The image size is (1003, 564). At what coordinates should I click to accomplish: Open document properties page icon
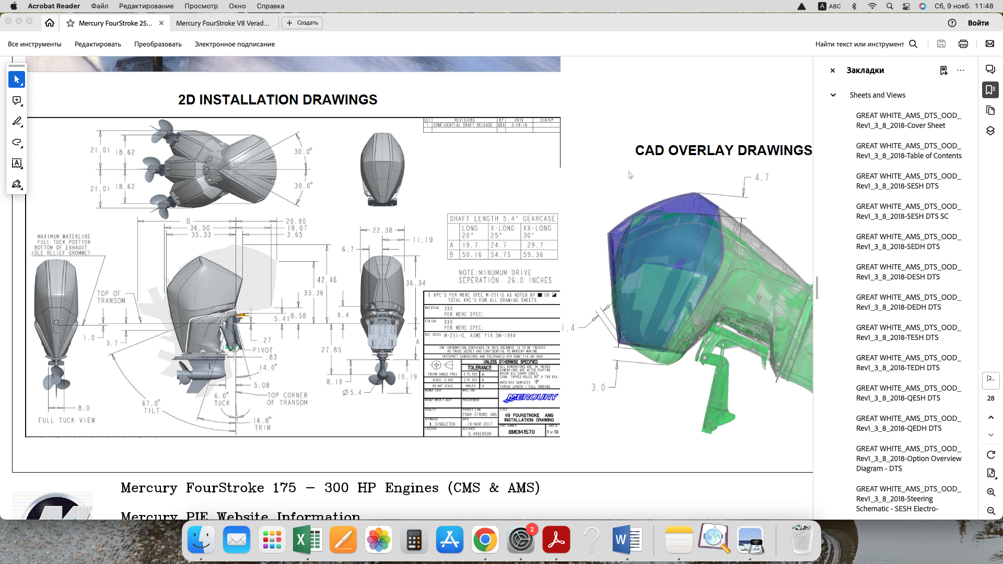[991, 473]
